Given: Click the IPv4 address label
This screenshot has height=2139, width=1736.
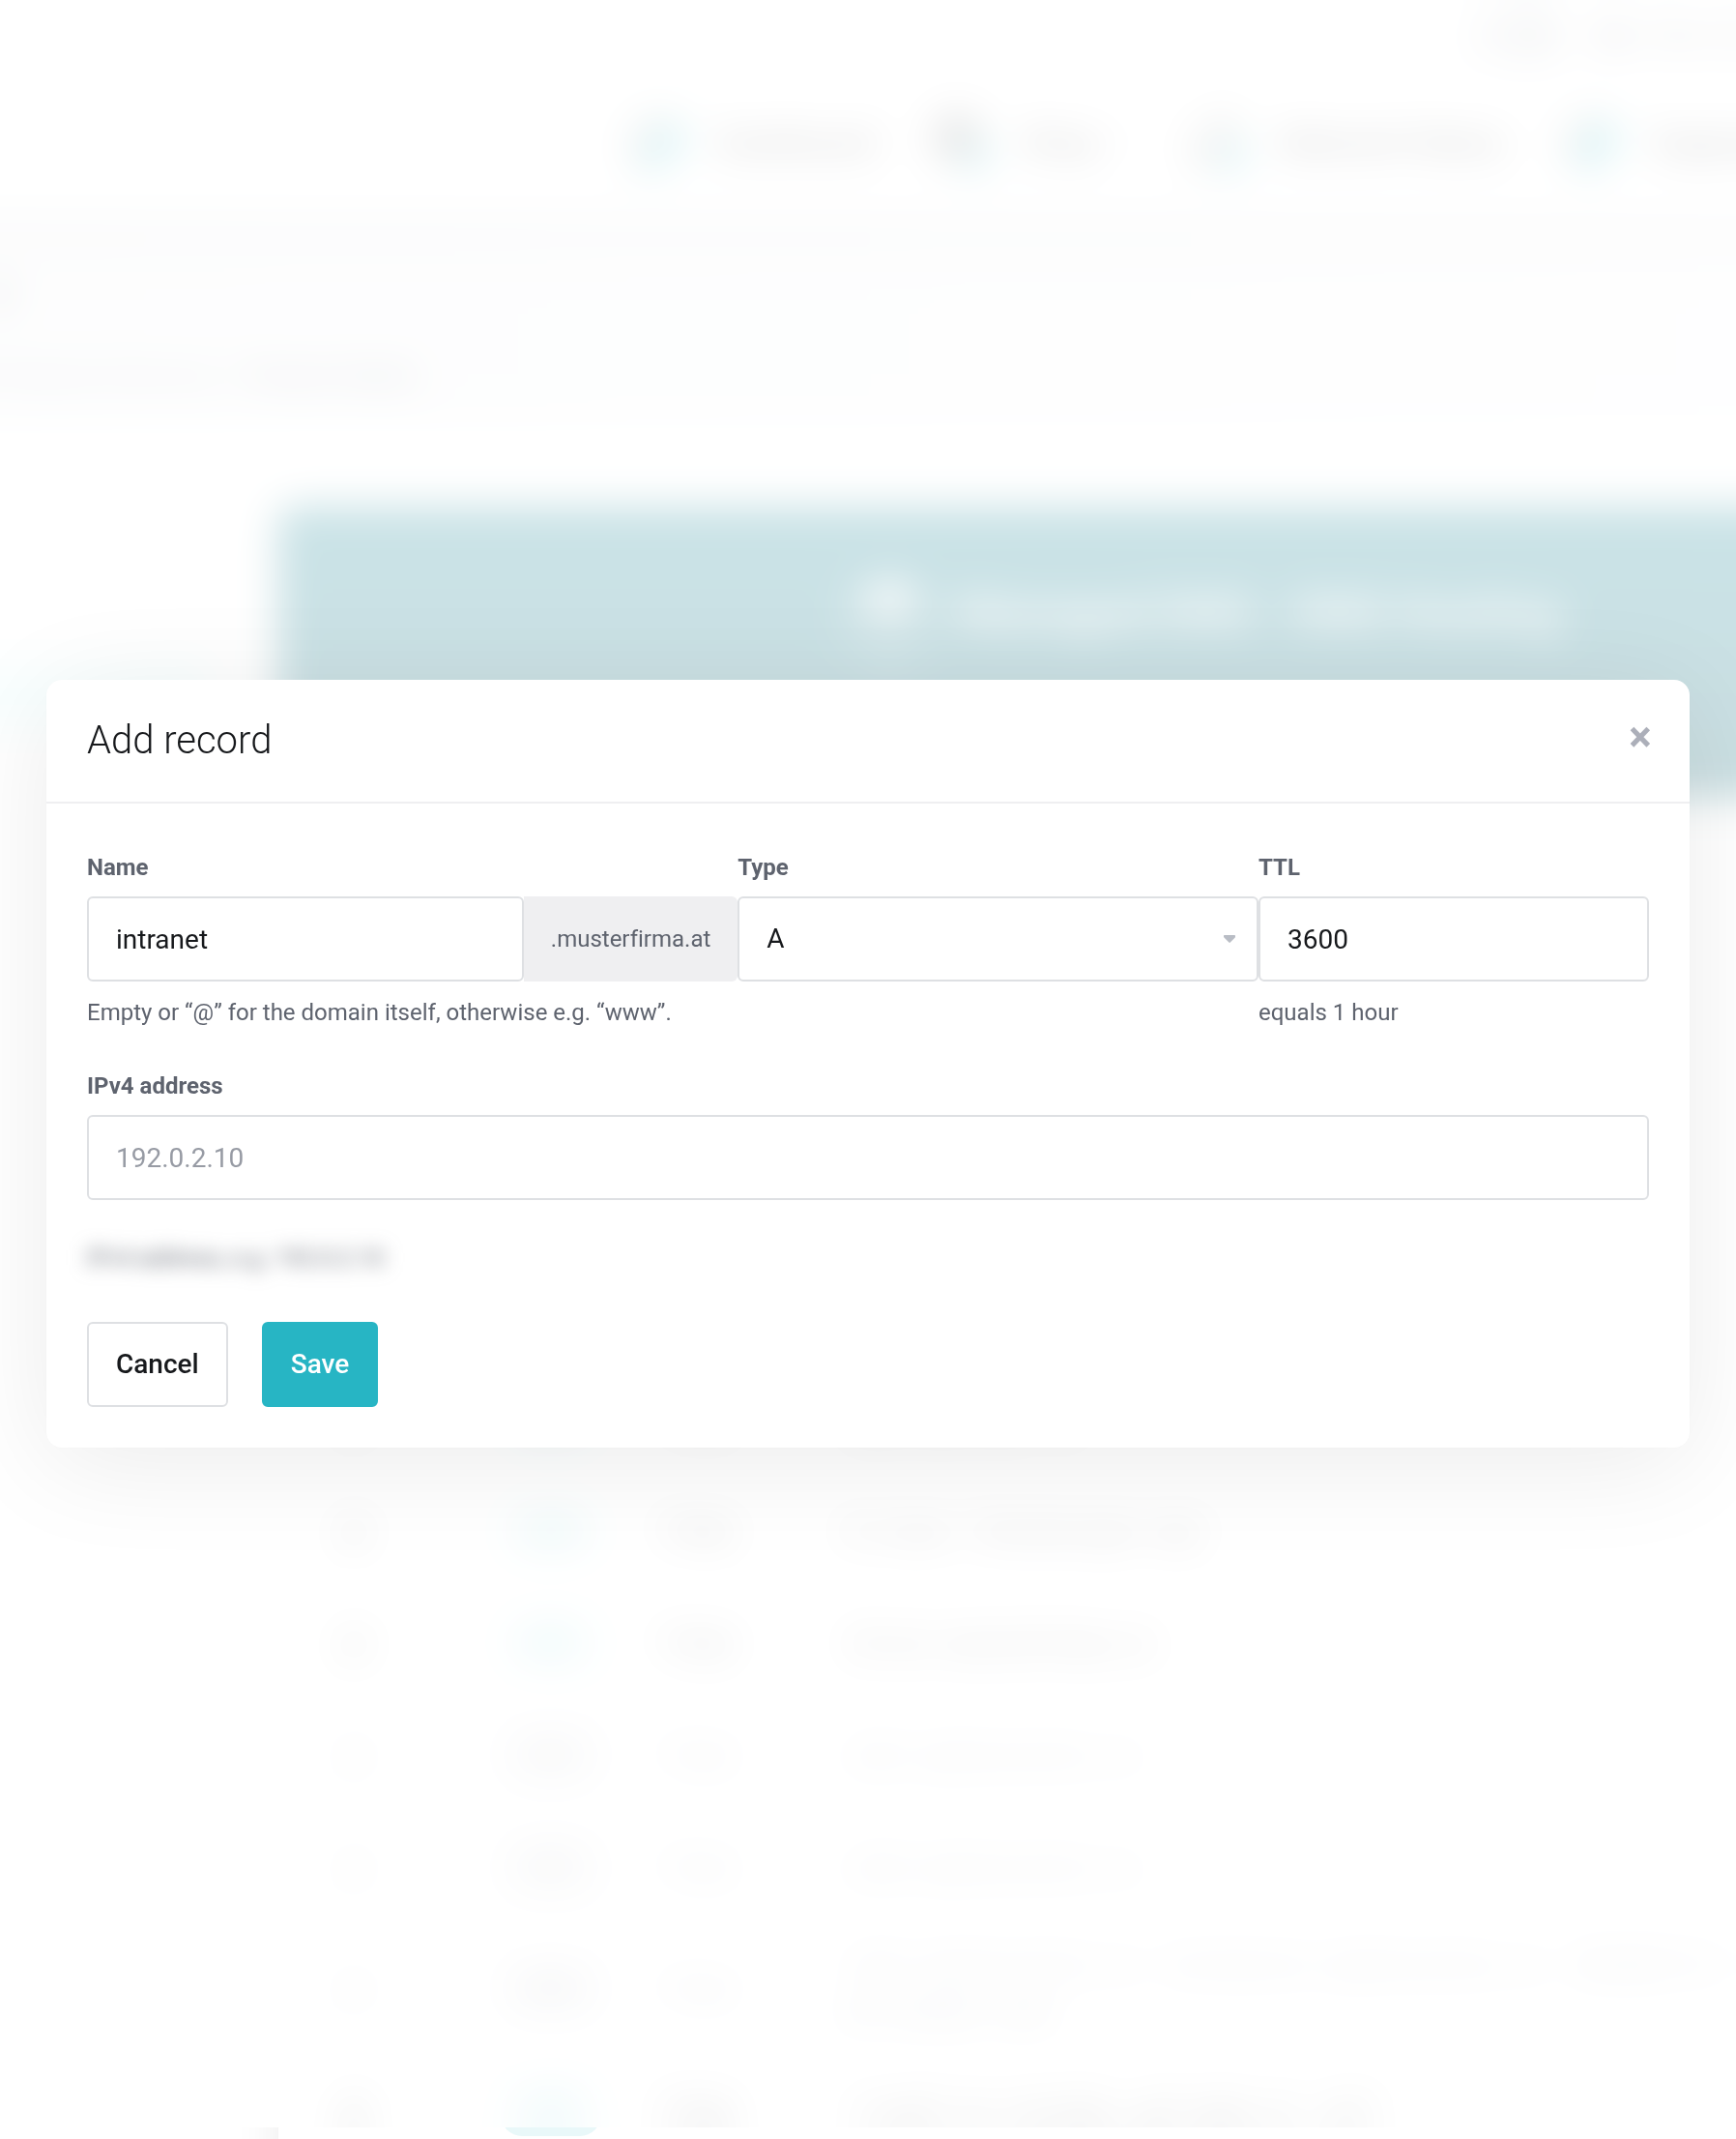Looking at the screenshot, I should pyautogui.click(x=155, y=1086).
